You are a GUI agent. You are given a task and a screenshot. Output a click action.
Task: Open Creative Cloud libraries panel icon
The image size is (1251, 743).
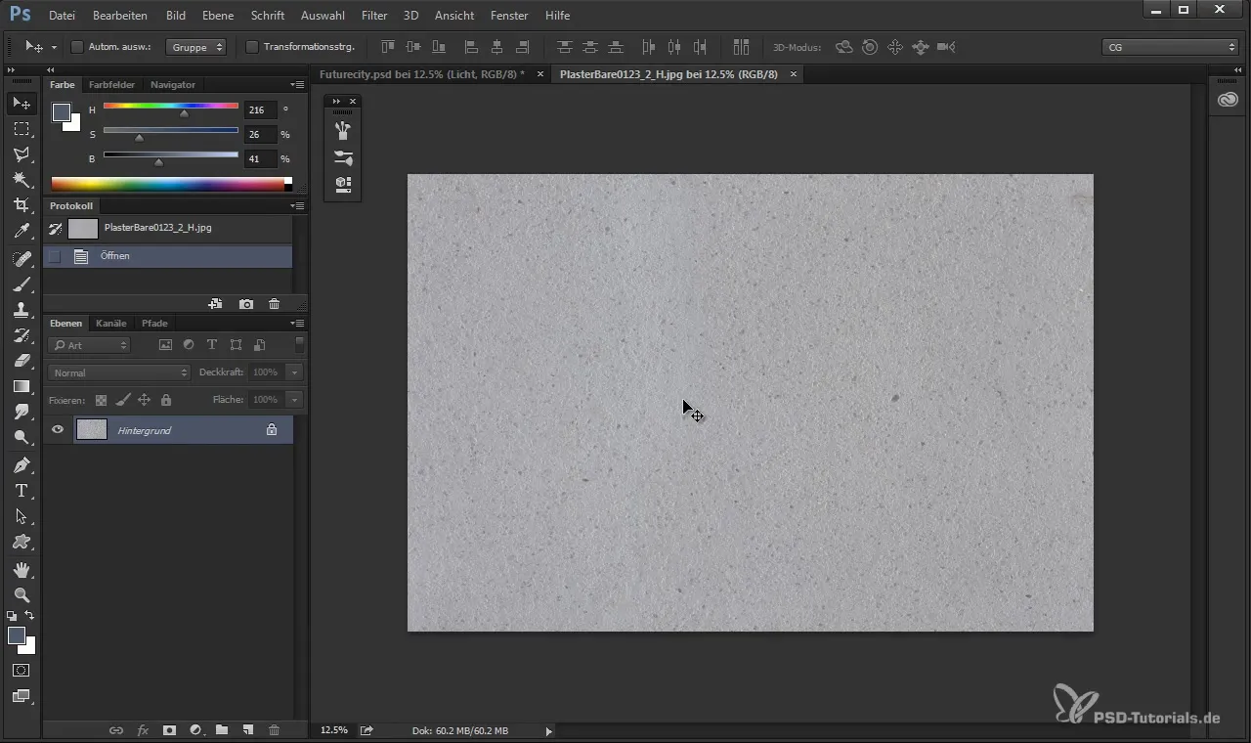[x=1229, y=100]
